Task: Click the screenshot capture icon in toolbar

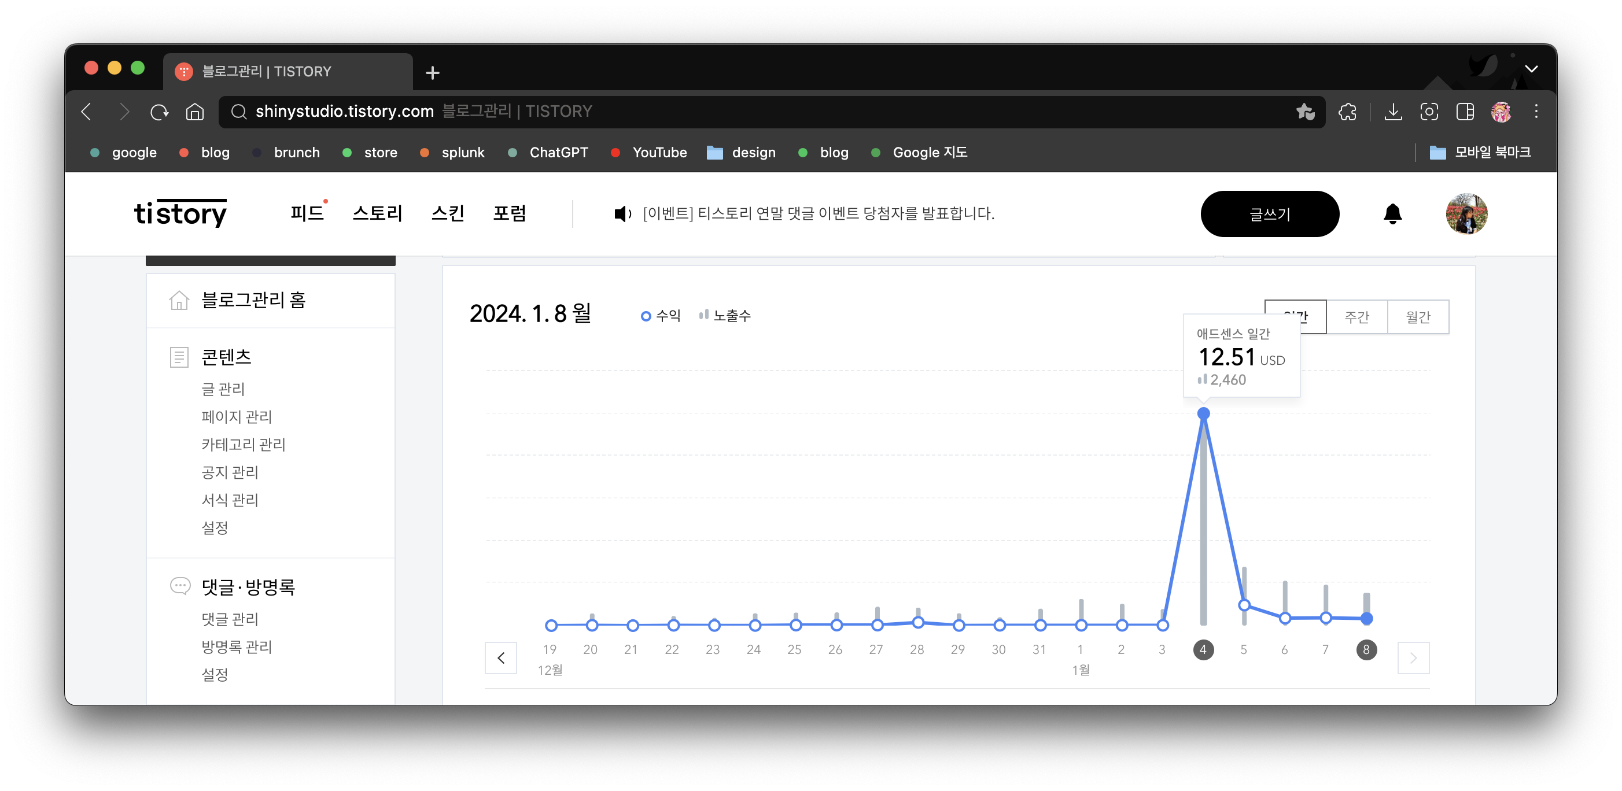Action: pos(1429,112)
